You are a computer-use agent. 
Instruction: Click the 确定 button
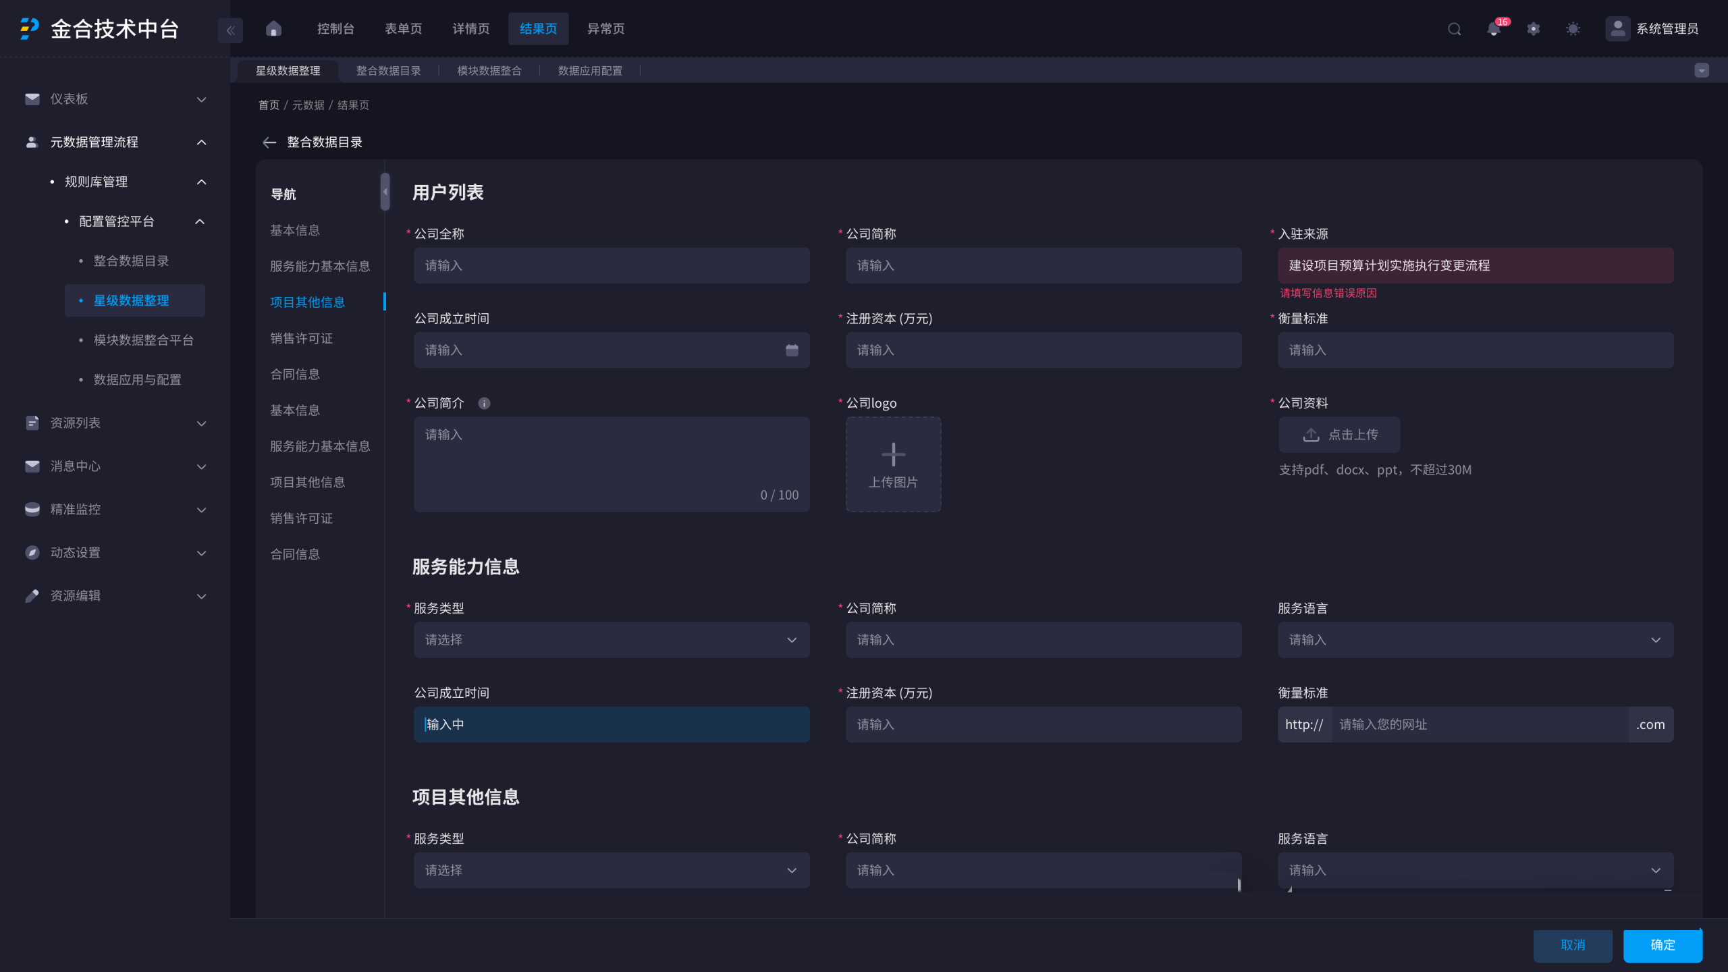(x=1662, y=945)
